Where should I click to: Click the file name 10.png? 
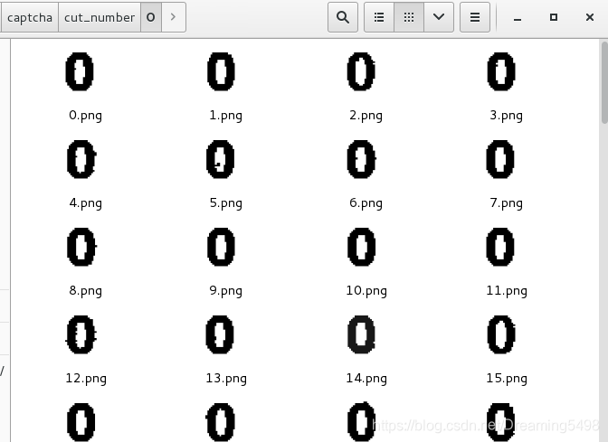366,290
